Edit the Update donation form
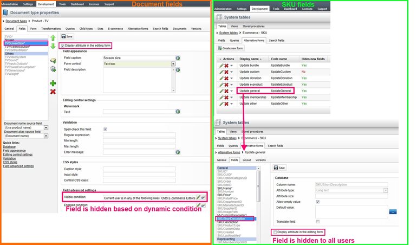 click(221, 78)
